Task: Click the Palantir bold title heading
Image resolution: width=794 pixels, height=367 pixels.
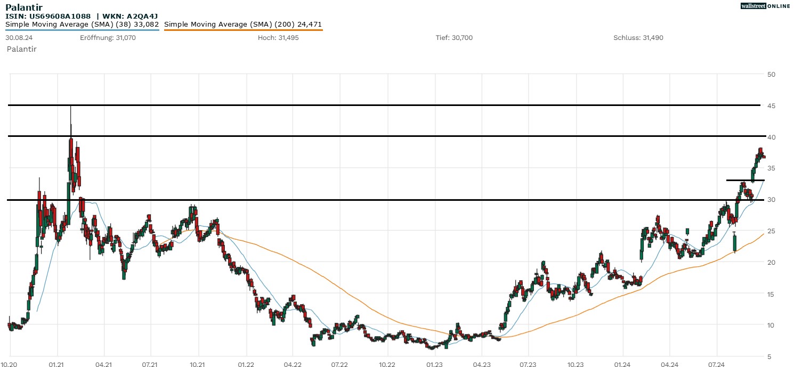Action: (x=24, y=7)
